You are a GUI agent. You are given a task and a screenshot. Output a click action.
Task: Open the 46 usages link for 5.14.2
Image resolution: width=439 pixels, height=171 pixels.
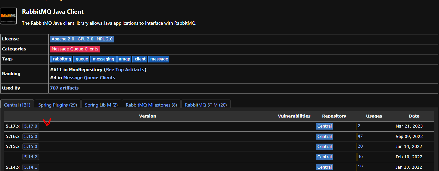(x=360, y=157)
